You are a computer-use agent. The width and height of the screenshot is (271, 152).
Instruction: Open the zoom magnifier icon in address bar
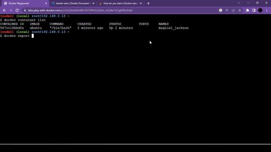pyautogui.click(x=227, y=10)
